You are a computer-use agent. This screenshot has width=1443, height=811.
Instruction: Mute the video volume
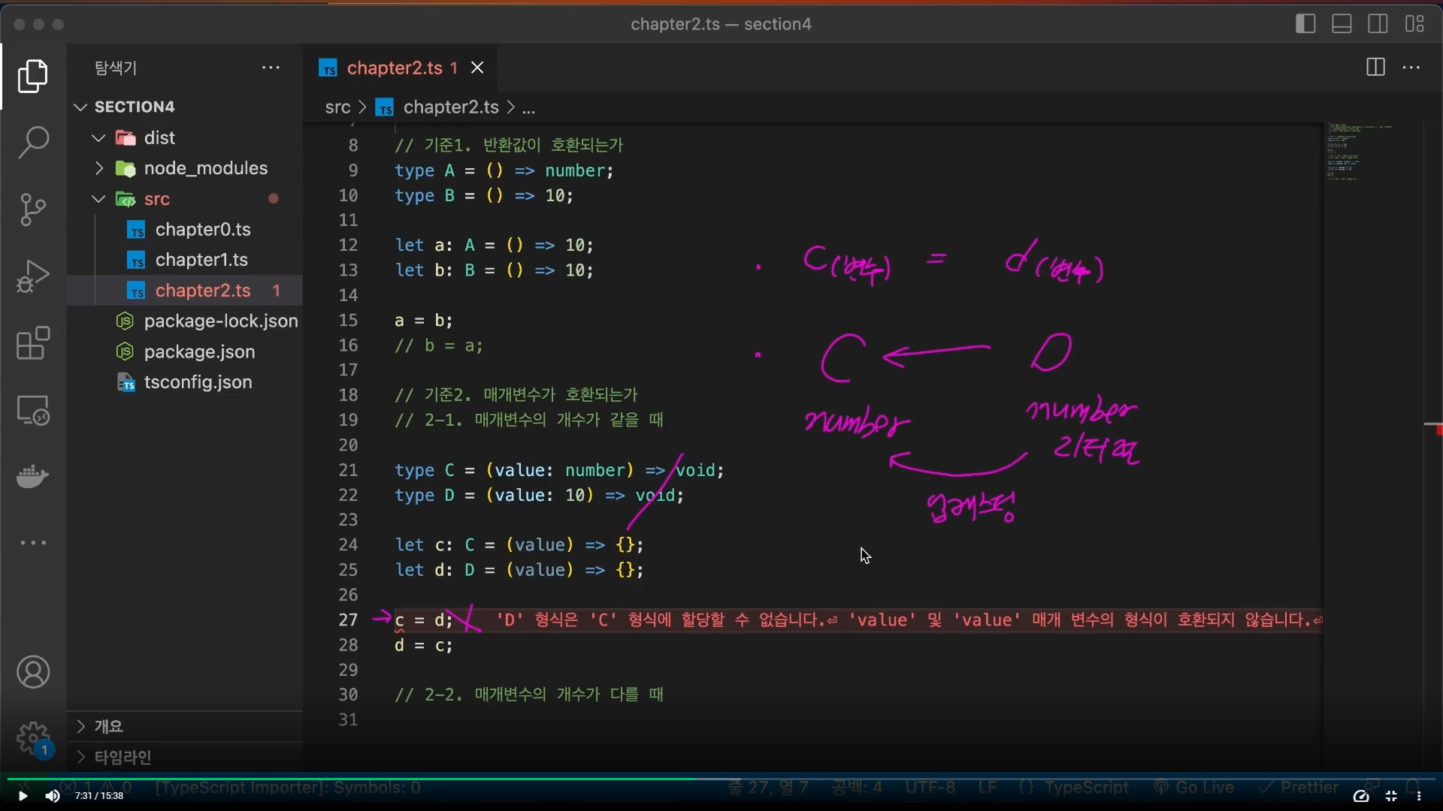click(x=52, y=796)
